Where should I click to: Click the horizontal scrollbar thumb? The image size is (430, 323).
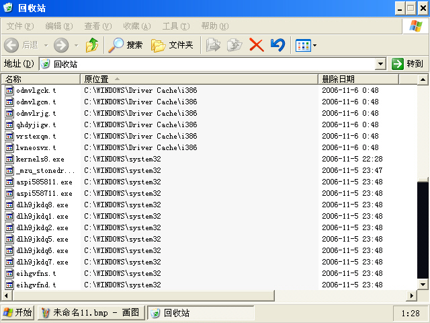142,296
